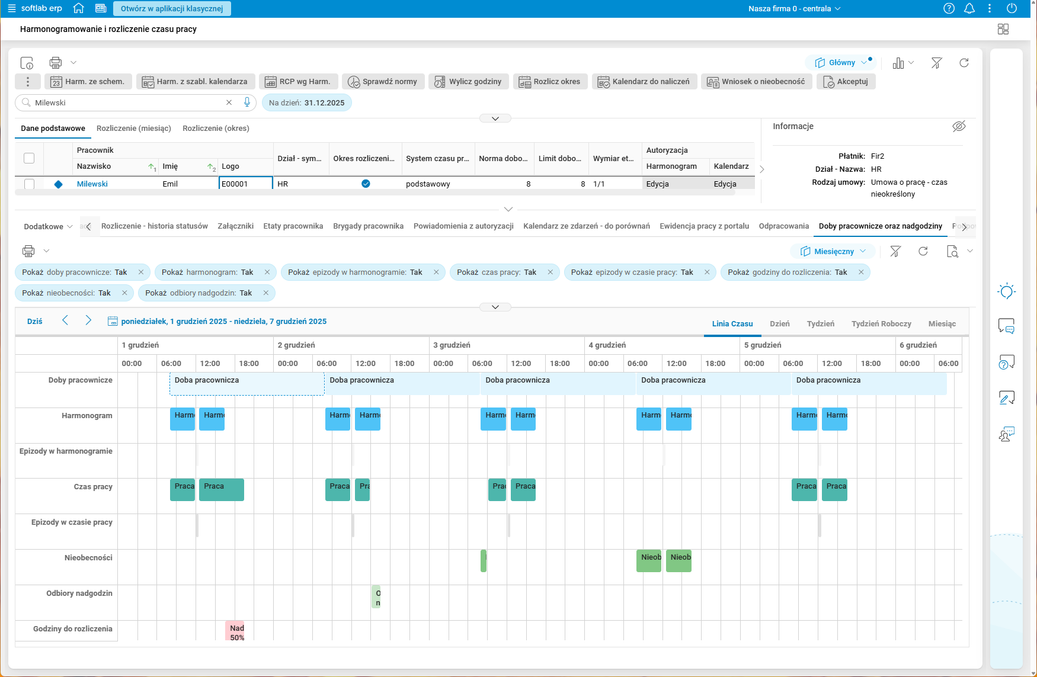Open the lower panel document search icon
This screenshot has height=677, width=1037.
coord(952,251)
